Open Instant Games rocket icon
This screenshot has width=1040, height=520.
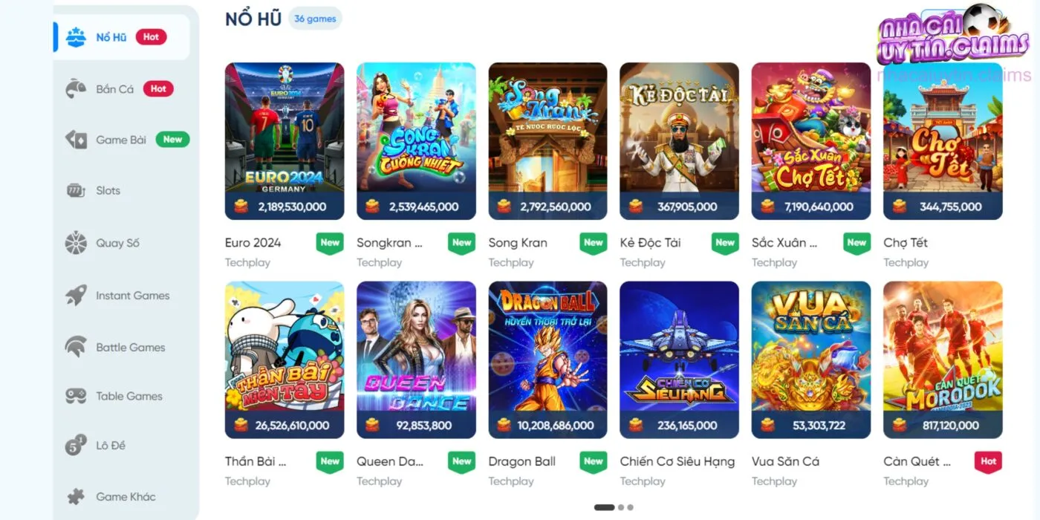tap(76, 295)
